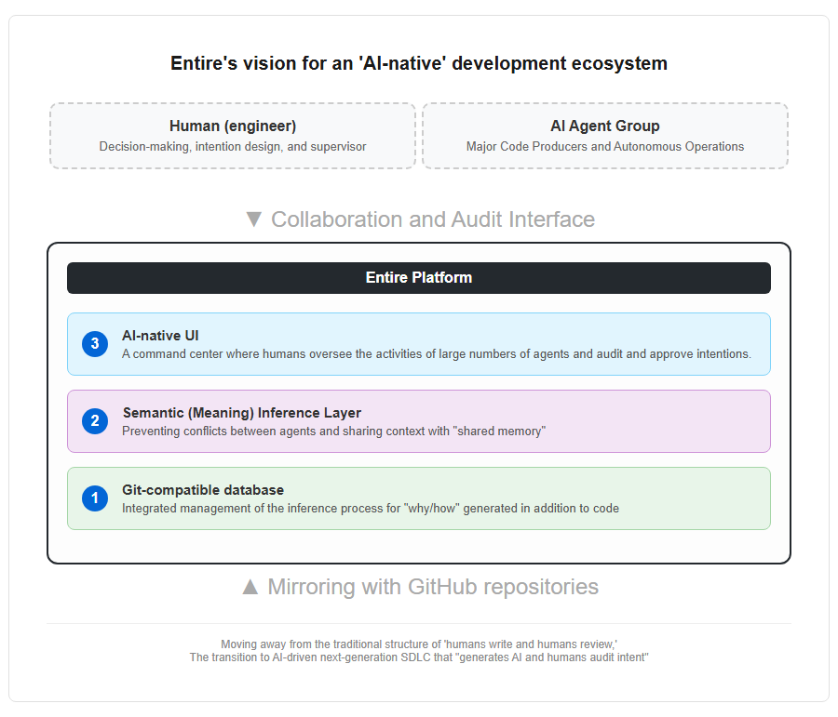Select the AI Agent Group dashed box
The height and width of the screenshot is (717, 838).
pyautogui.click(x=605, y=136)
